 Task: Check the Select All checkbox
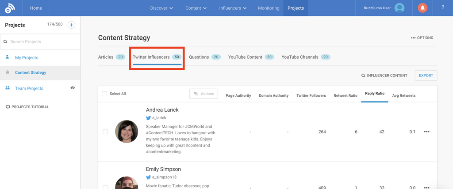point(104,94)
